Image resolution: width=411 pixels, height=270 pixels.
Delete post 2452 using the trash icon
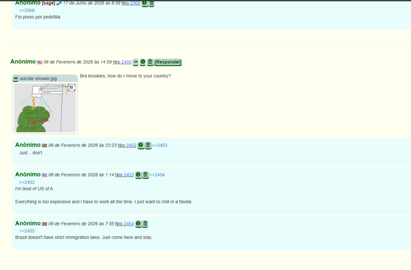coord(148,145)
